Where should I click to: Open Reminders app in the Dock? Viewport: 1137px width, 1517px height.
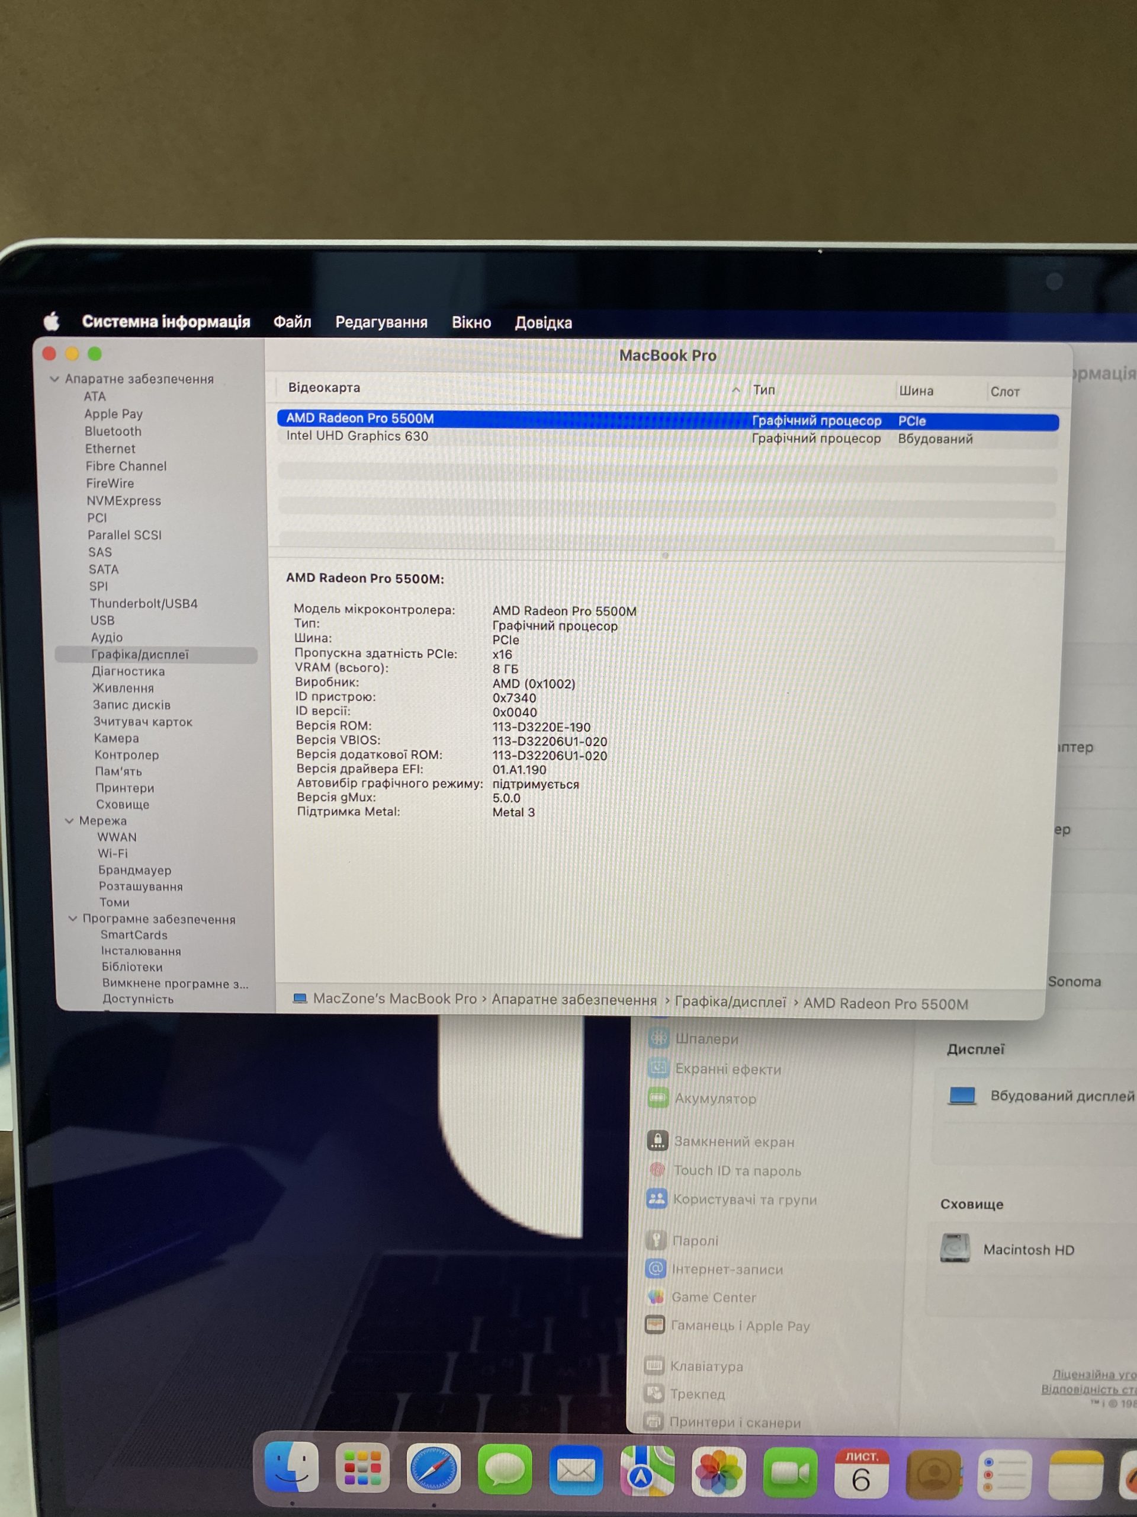1005,1474
